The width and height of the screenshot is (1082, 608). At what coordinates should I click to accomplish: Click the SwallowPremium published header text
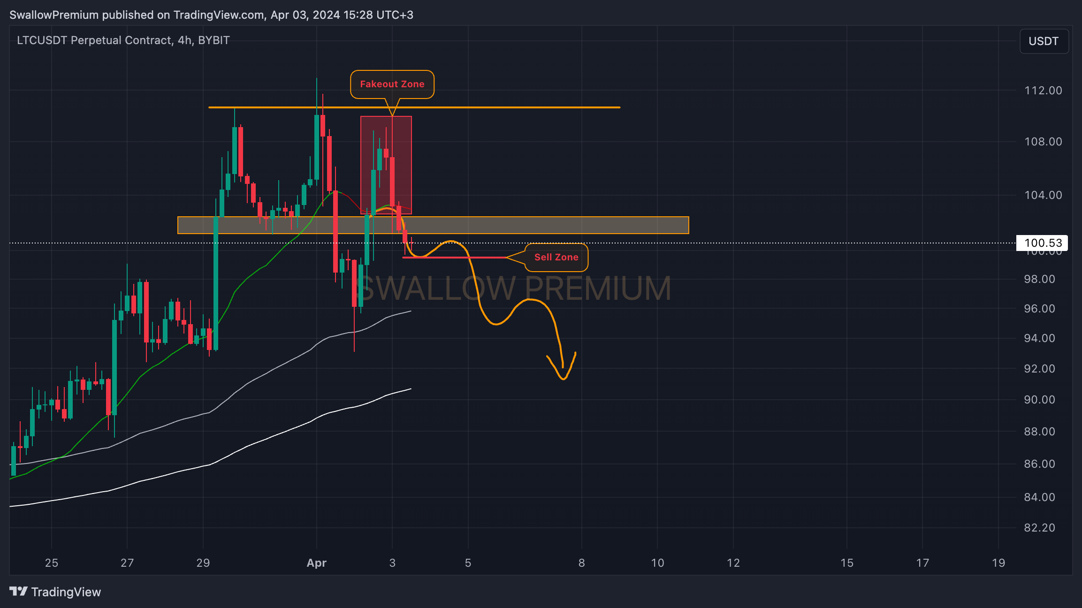click(211, 15)
